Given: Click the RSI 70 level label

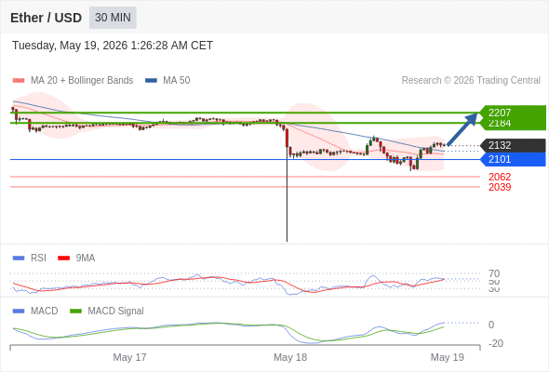Looking at the screenshot, I should 494,273.
